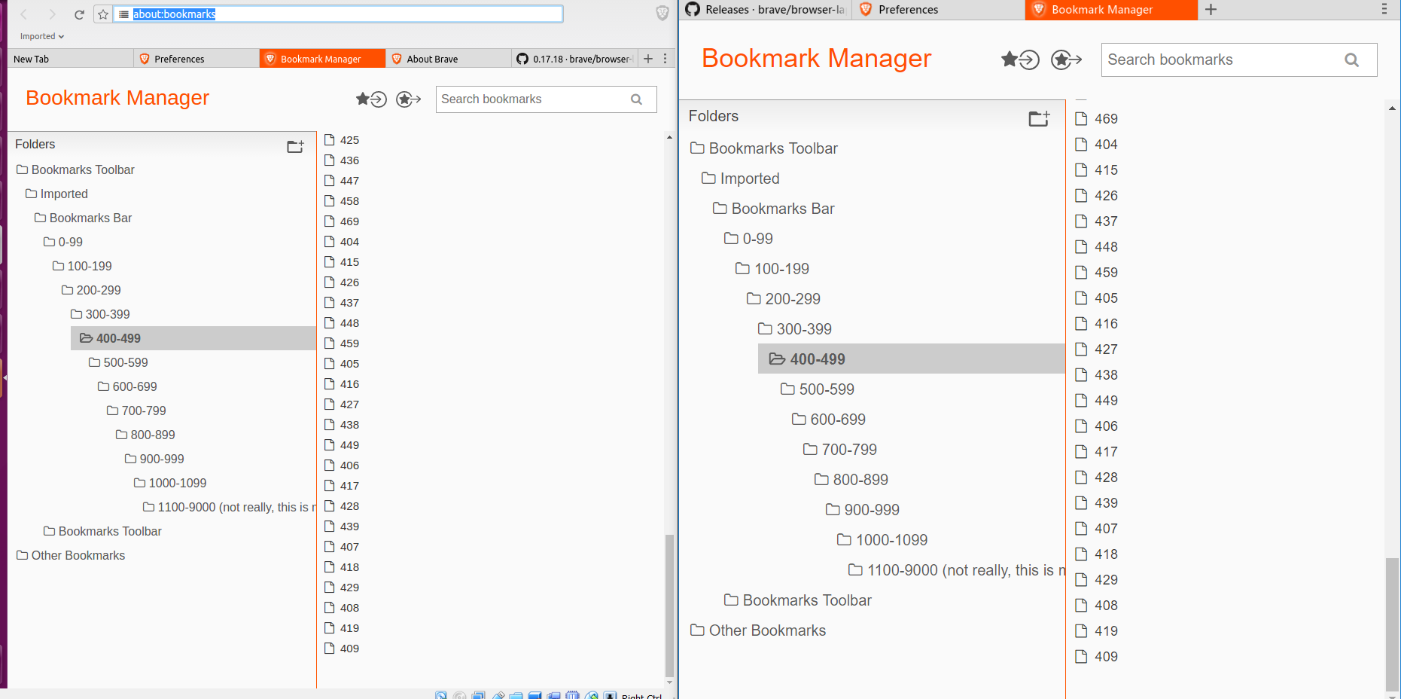
Task: Switch to 0.17.18 brave/browser tab
Action: click(575, 59)
